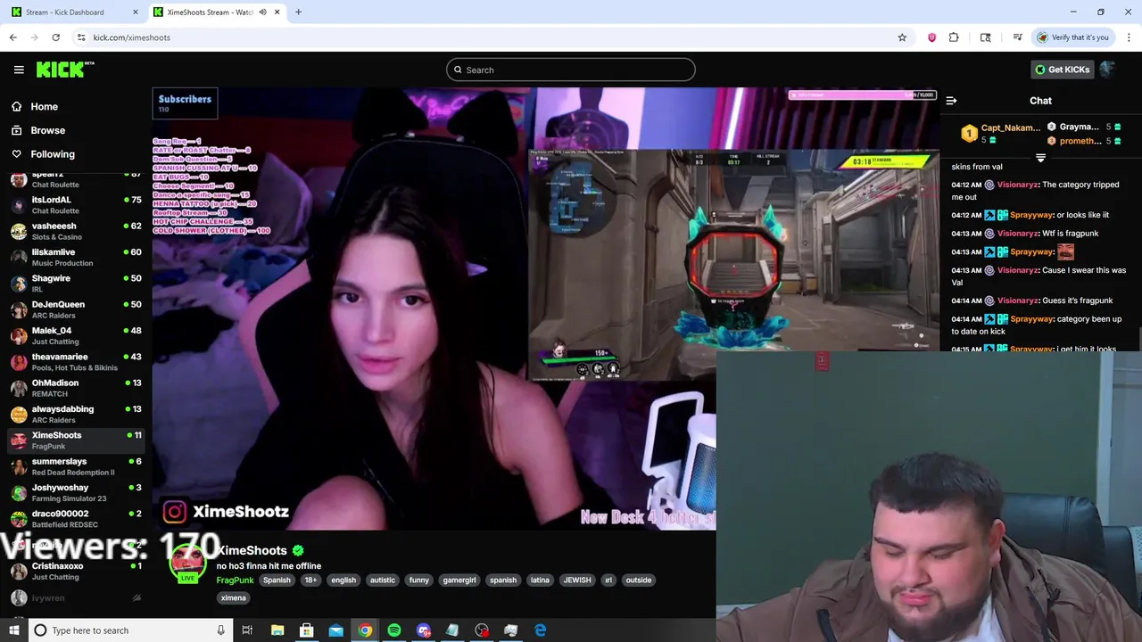Open summerslays channel in sidebar
This screenshot has height=642, width=1142.
point(76,466)
